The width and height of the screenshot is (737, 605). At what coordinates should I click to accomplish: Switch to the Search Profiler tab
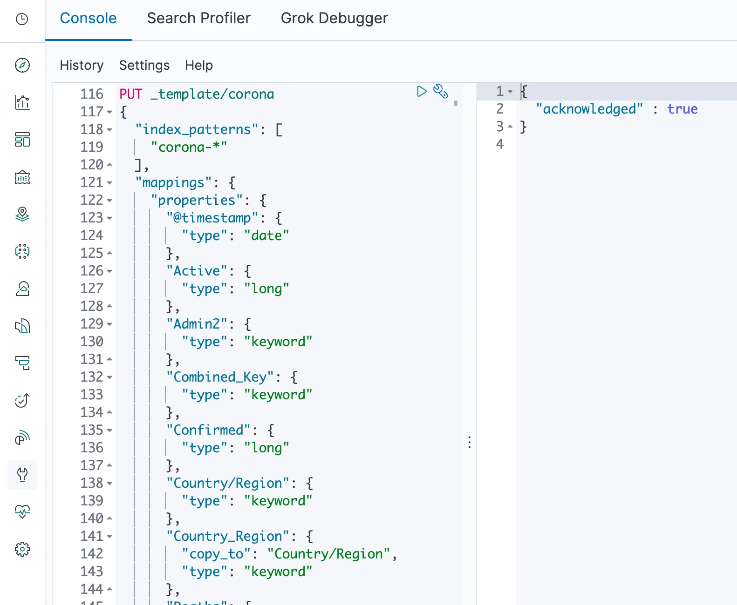[x=198, y=18]
